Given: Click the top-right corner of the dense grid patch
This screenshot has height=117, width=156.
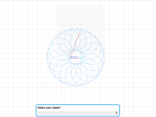Looking at the screenshot, I should click(x=105, y=5).
